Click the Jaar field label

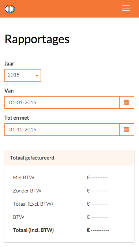click(x=9, y=64)
